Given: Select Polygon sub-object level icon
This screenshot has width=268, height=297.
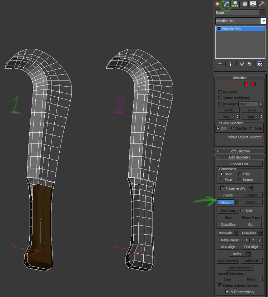Looking at the screenshot, I should point(246,84).
